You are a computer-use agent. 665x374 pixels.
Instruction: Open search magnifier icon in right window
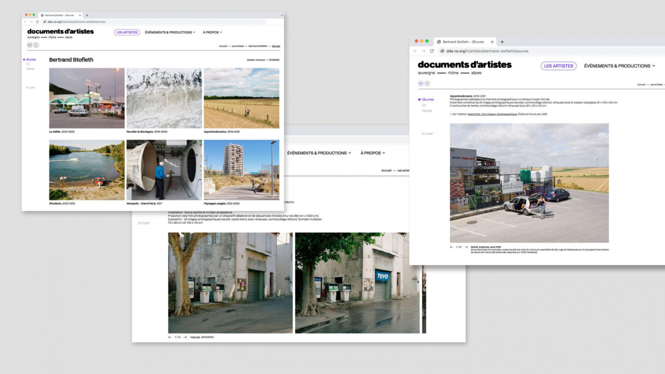pos(427,83)
